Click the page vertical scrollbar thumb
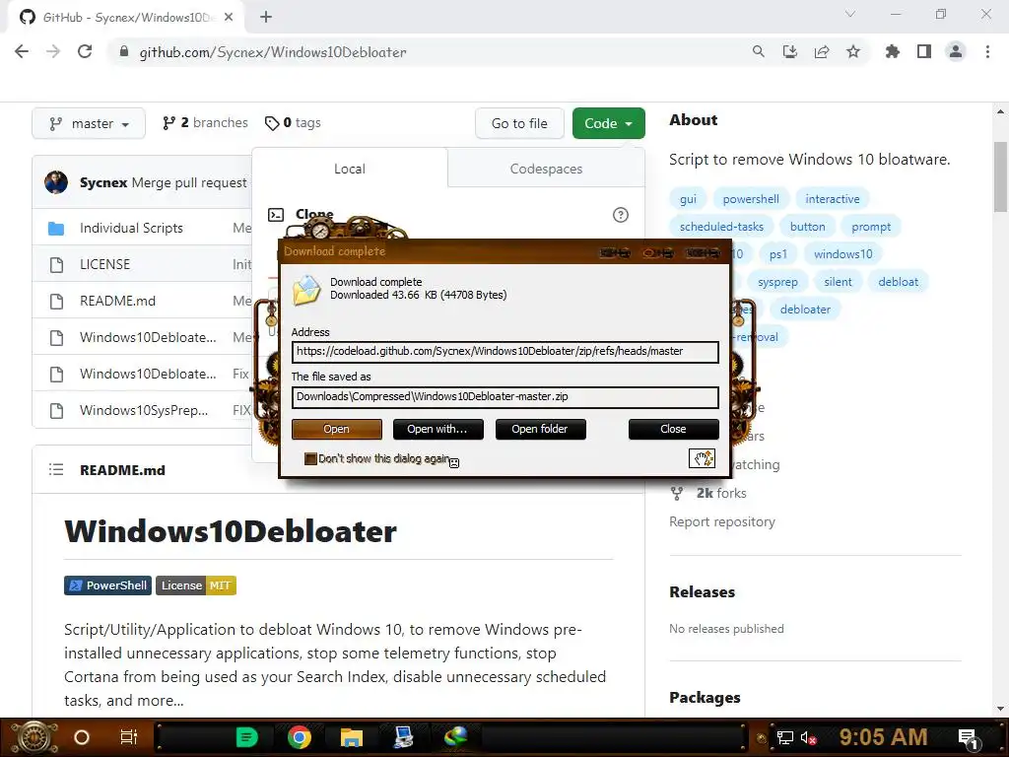Image resolution: width=1009 pixels, height=757 pixels. click(x=1000, y=177)
